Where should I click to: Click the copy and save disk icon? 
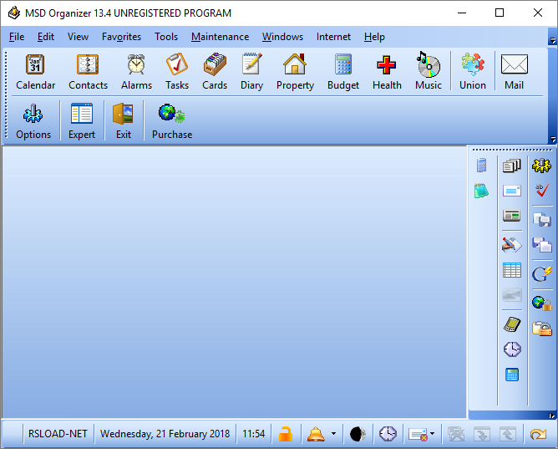click(x=541, y=220)
